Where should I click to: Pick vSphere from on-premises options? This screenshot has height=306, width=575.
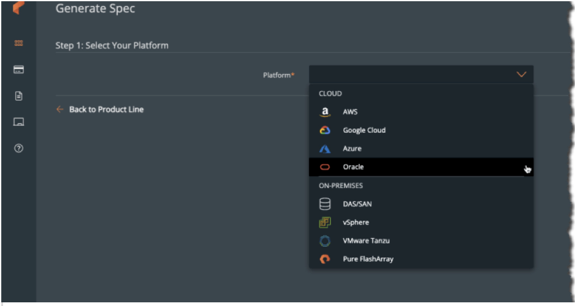(356, 222)
